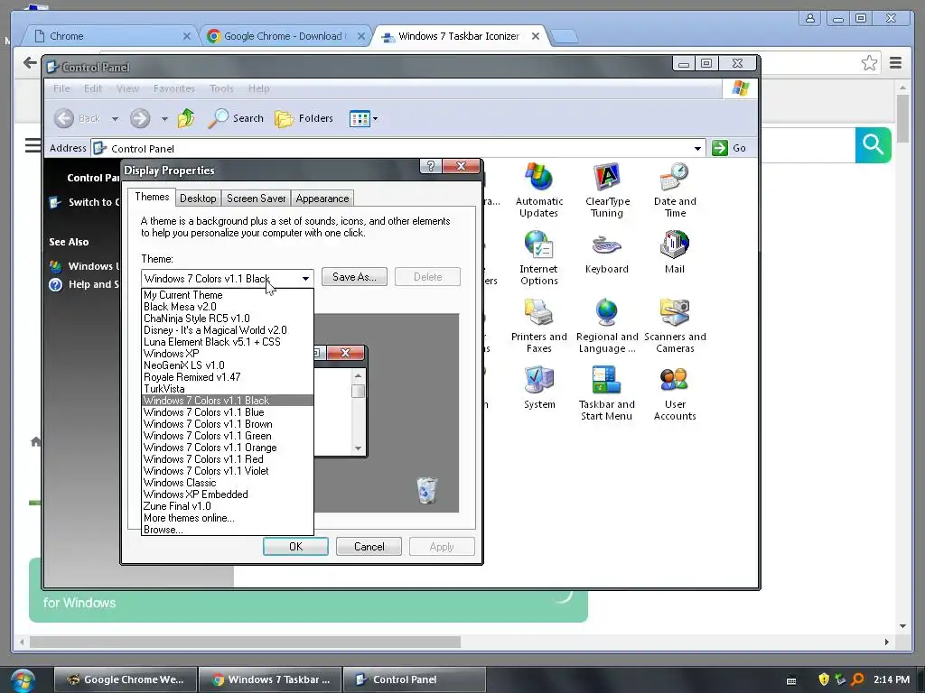The height and width of the screenshot is (693, 925).
Task: Switch to Google Chrome We... taskbar button
Action: (125, 679)
